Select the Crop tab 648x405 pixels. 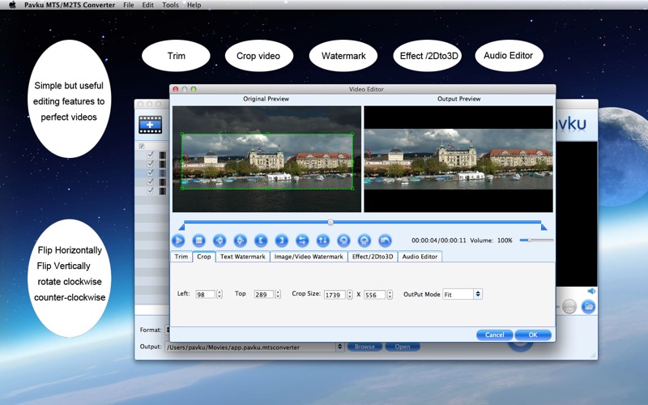(x=204, y=257)
